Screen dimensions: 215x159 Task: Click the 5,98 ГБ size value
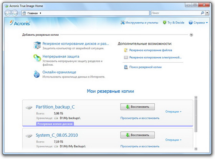tap(58, 113)
